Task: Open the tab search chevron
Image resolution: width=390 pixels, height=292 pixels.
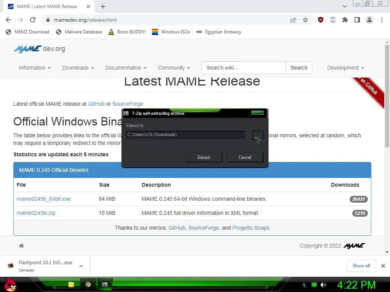Action: [344, 6]
